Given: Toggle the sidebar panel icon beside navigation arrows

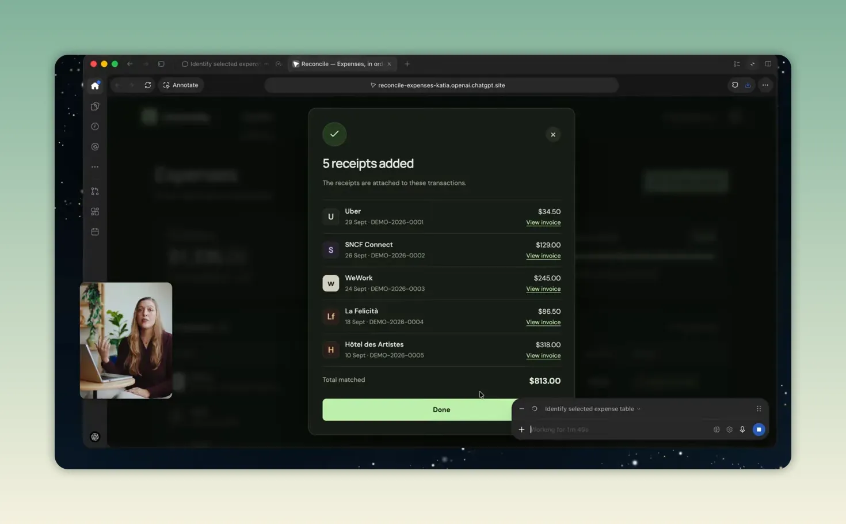Looking at the screenshot, I should click(x=161, y=64).
